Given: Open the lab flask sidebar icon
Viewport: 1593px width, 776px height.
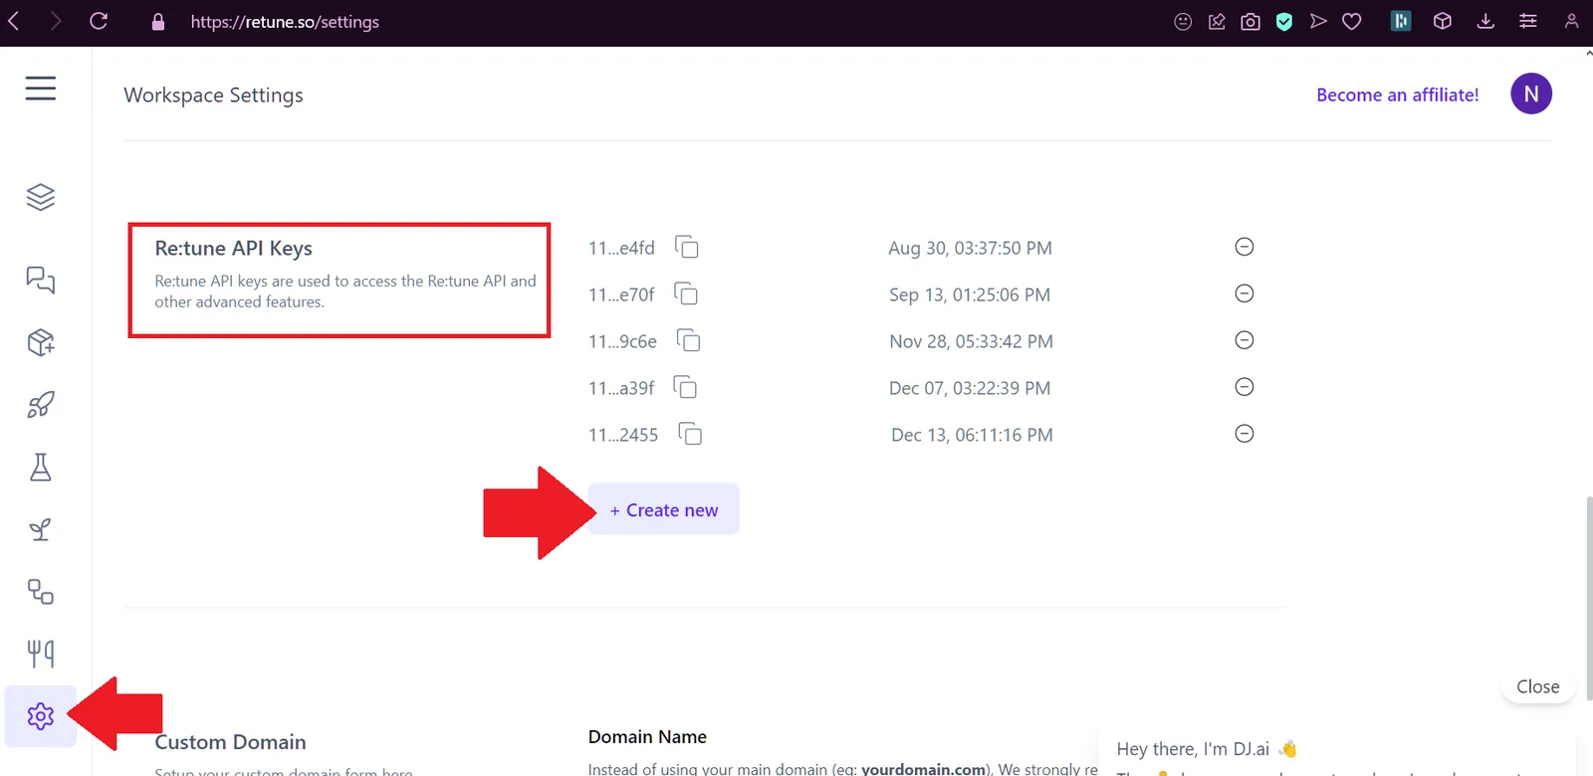Looking at the screenshot, I should (x=41, y=468).
